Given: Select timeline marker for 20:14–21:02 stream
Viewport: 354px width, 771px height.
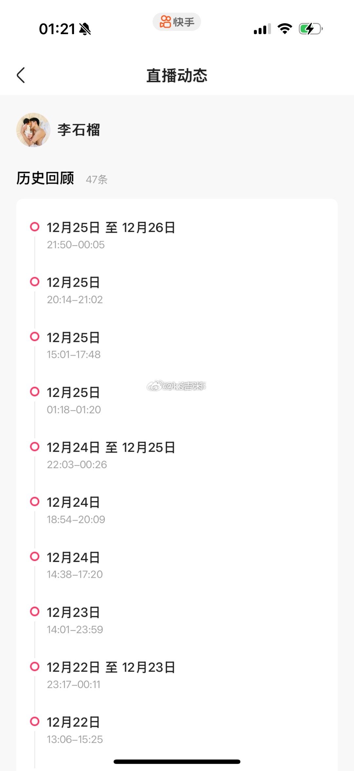Looking at the screenshot, I should (35, 282).
